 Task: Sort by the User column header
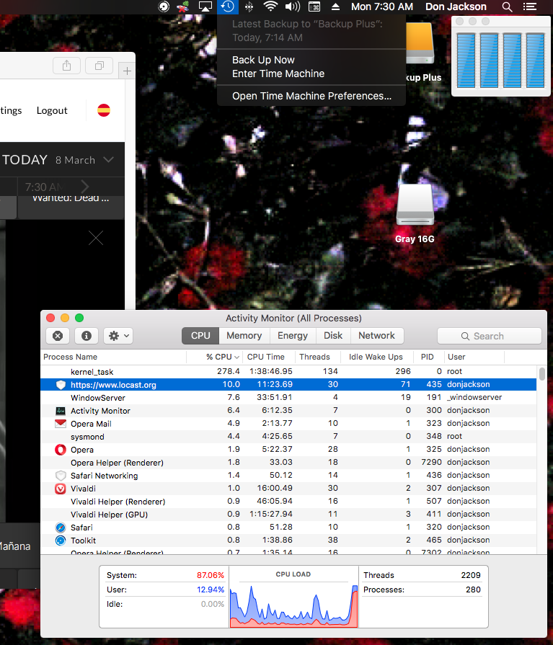point(474,357)
